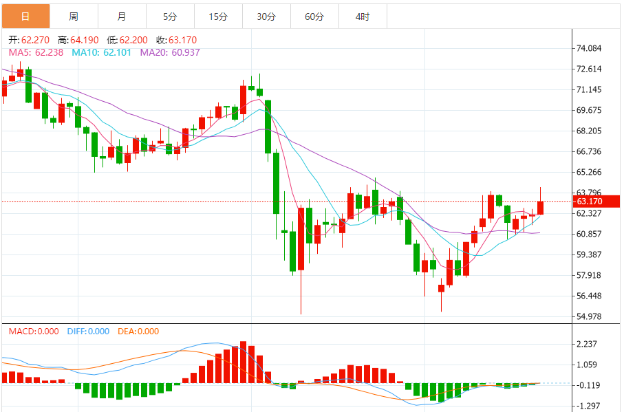Click the 72.614 price axis label
The image size is (624, 412).
[589, 69]
